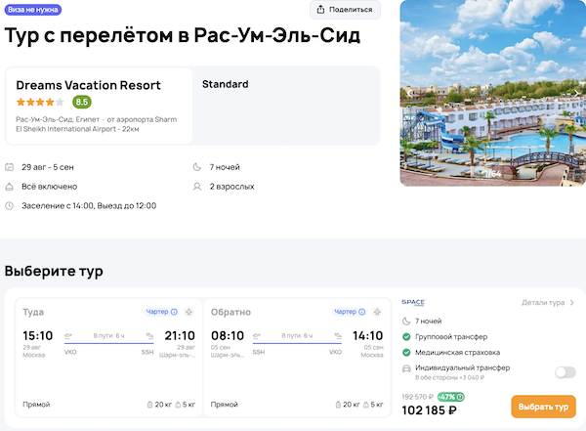The height and width of the screenshot is (431, 586).
Task: Select the Standard room type panel
Action: click(x=286, y=106)
